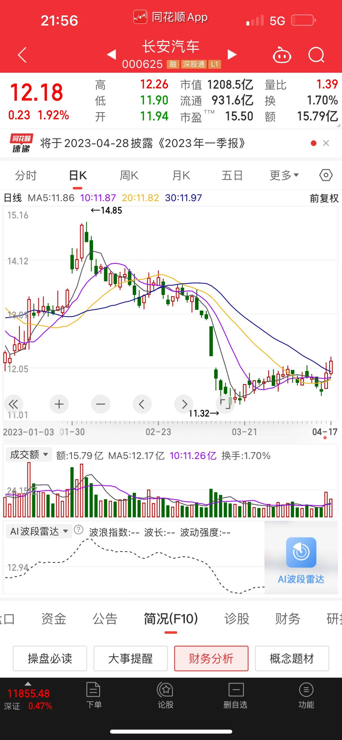Open 资金 section tab
Viewport: 342px width, 740px height.
pos(54,618)
